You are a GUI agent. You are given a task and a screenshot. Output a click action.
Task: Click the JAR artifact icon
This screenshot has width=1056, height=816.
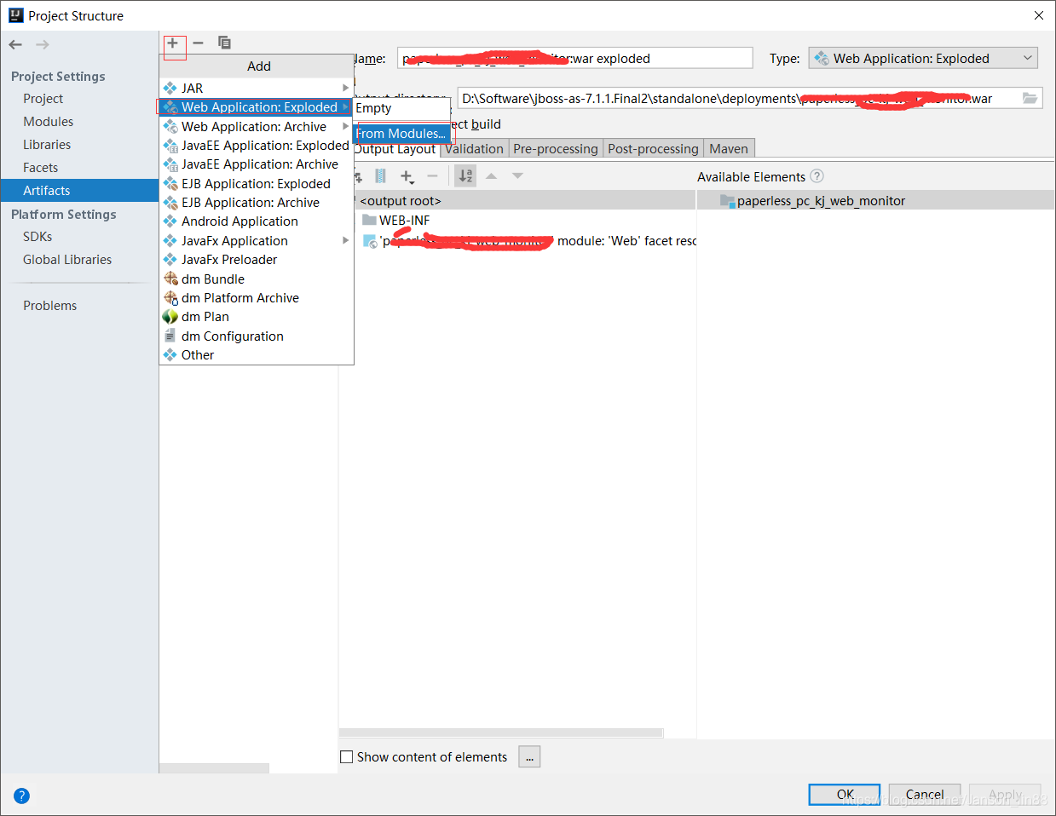170,88
